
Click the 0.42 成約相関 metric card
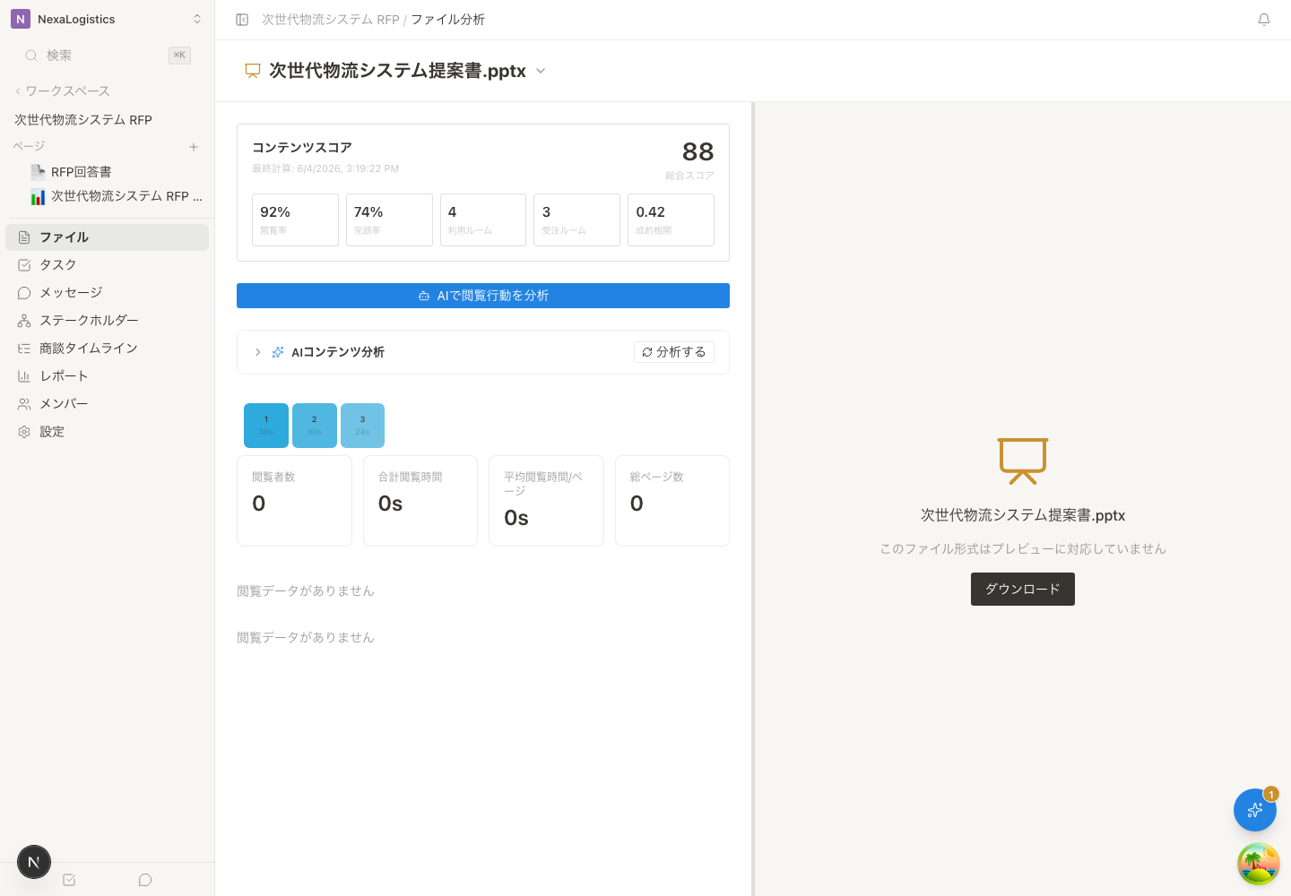tap(671, 220)
